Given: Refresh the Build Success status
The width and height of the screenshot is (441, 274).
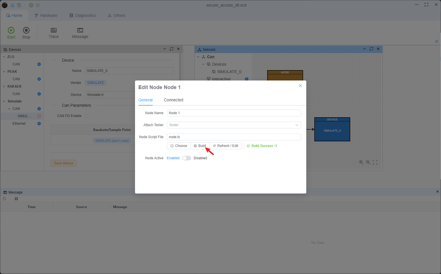Looking at the screenshot, I should (x=276, y=146).
